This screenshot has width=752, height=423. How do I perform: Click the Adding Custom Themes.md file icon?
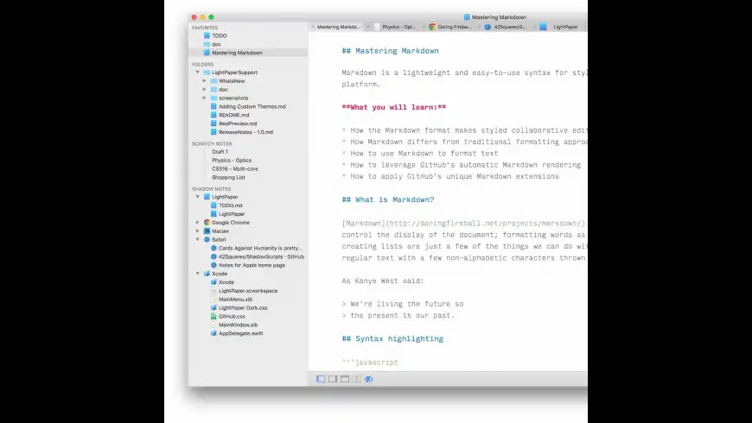pyautogui.click(x=213, y=106)
